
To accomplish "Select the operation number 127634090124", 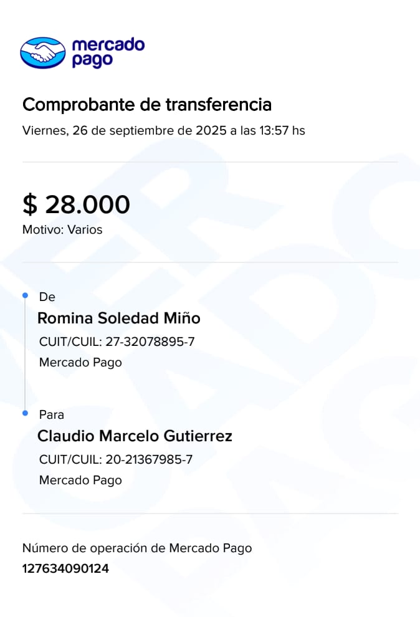I will point(65,568).
